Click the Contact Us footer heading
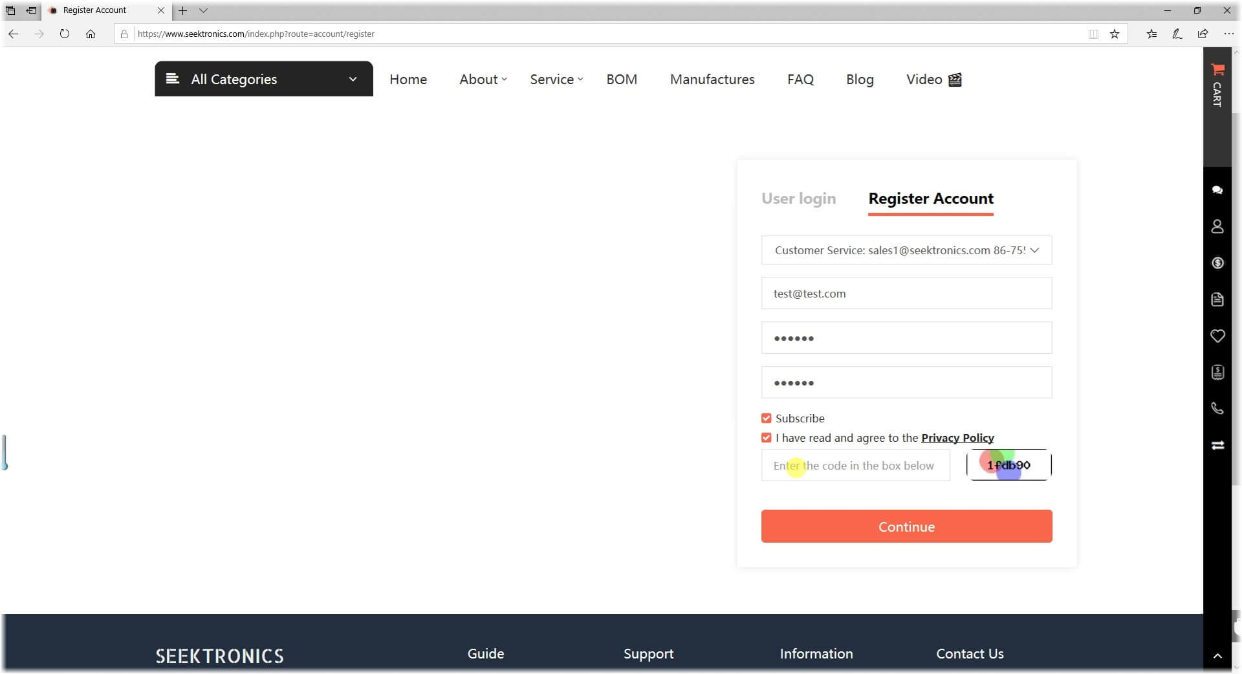The height and width of the screenshot is (674, 1242). click(970, 653)
